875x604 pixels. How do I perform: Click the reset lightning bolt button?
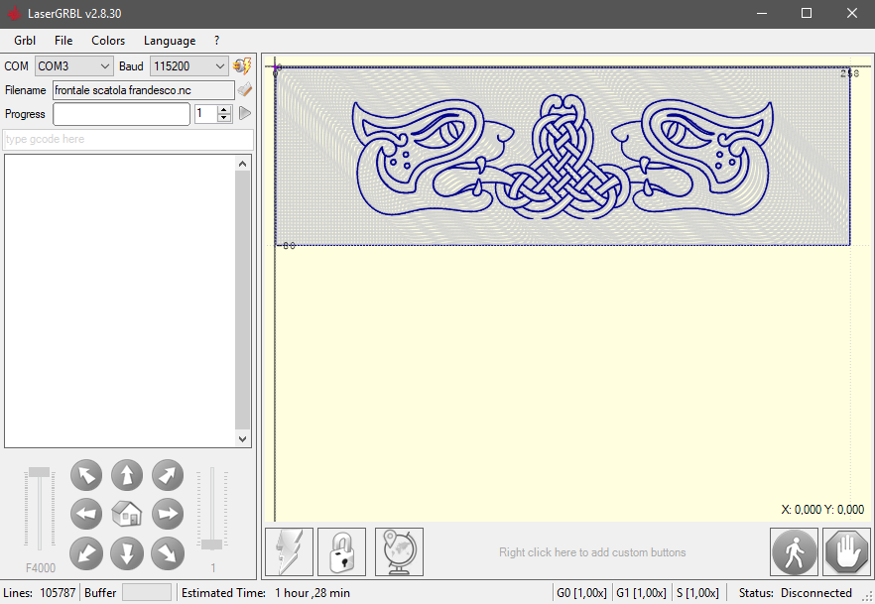point(289,551)
